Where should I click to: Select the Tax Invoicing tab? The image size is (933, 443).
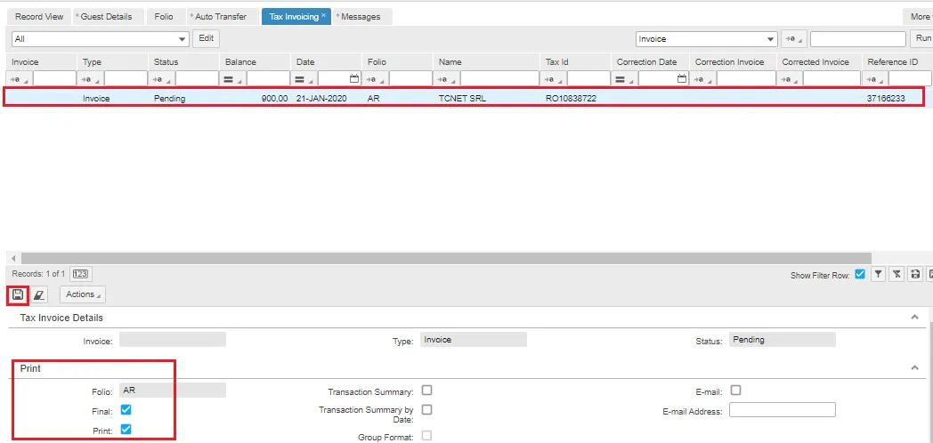pos(294,17)
